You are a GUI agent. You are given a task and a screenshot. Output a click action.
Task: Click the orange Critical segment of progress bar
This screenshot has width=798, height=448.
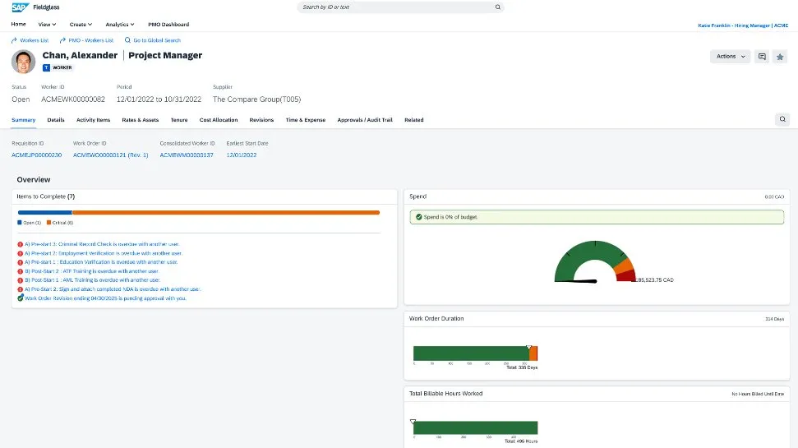point(226,212)
